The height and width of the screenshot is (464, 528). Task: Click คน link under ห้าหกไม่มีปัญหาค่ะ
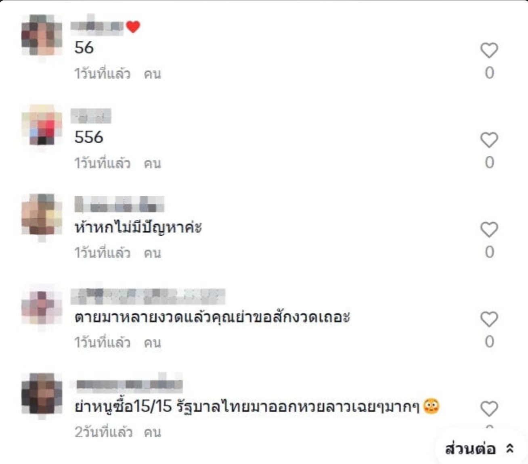click(x=153, y=253)
